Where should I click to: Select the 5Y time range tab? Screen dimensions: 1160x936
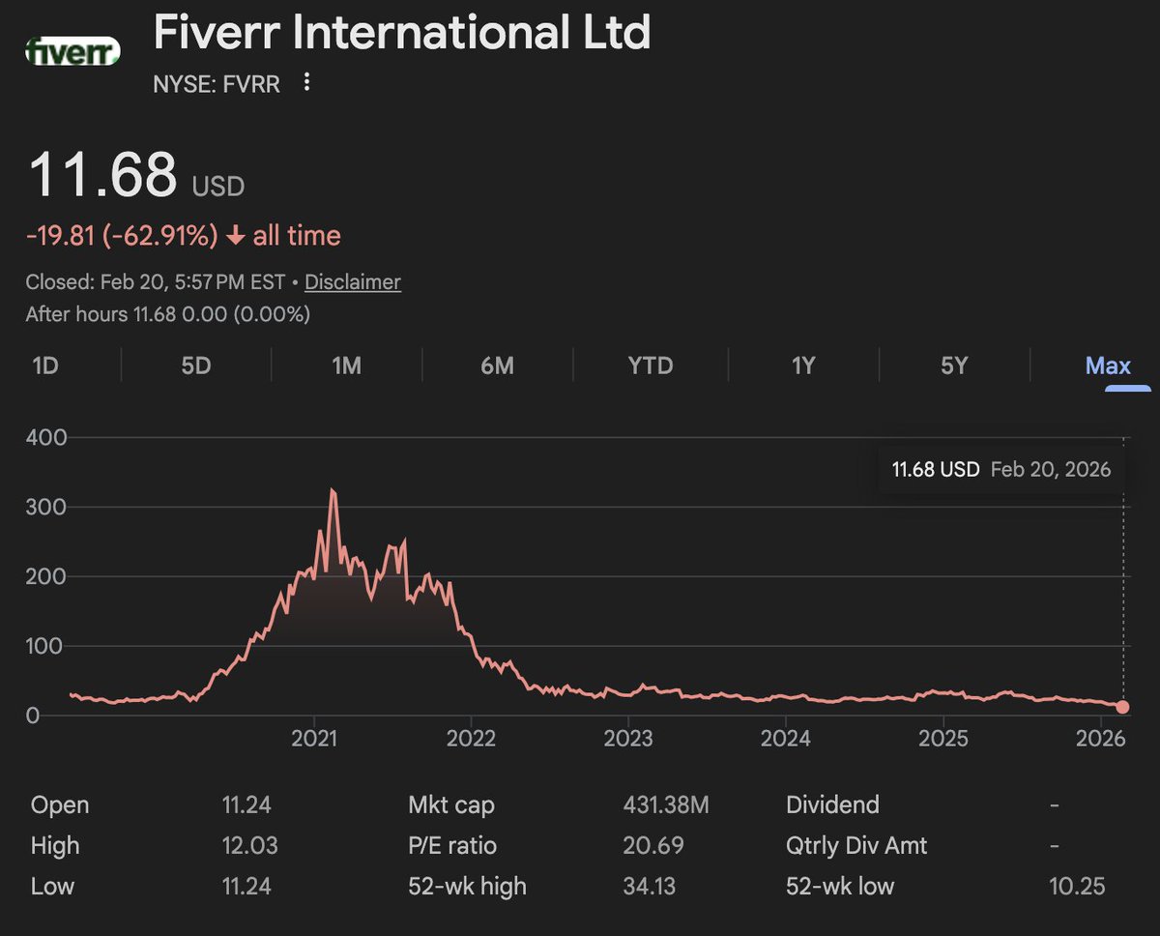[954, 366]
